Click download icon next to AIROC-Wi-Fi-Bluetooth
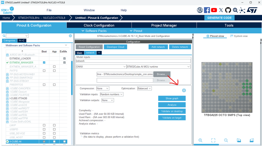Screen dimensions: 262x147 7,55
